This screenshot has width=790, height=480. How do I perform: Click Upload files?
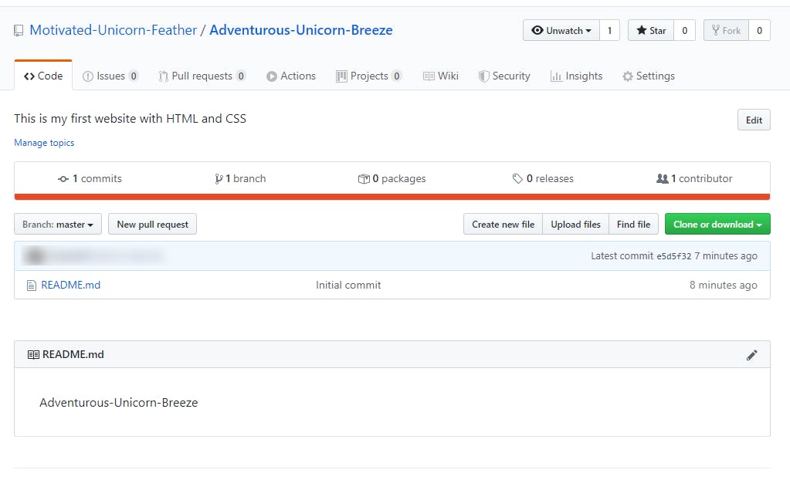(x=575, y=224)
